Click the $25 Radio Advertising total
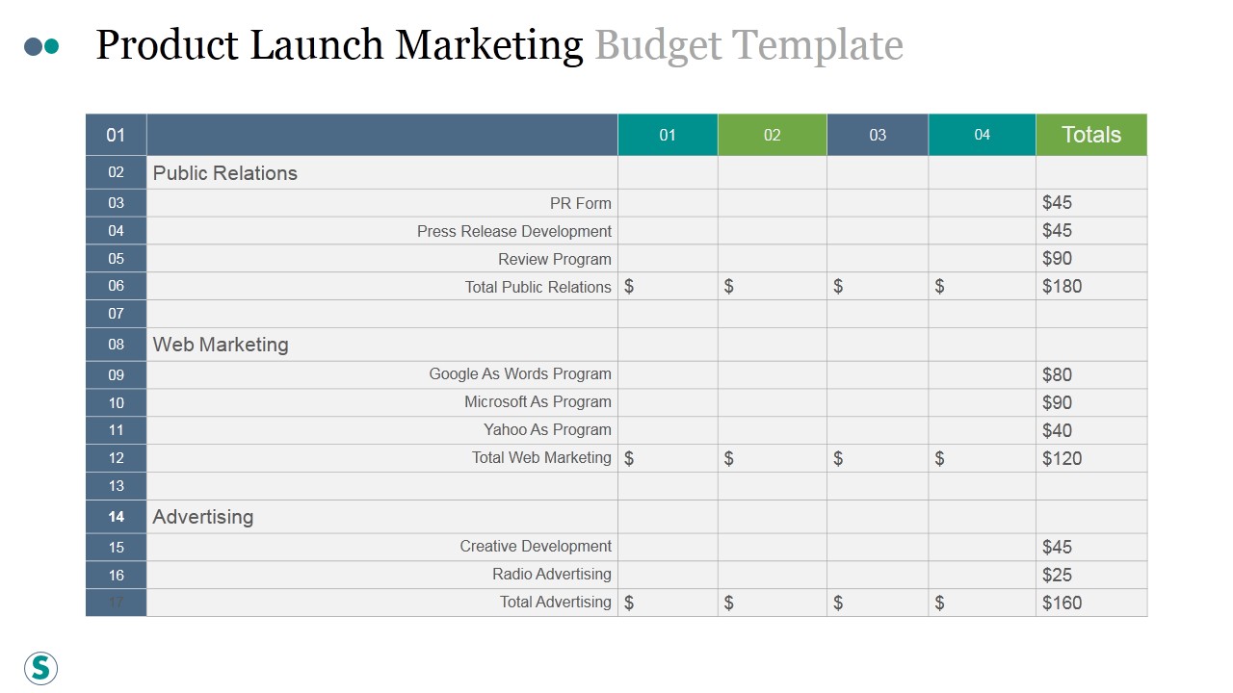This screenshot has height=693, width=1233. (x=1057, y=575)
